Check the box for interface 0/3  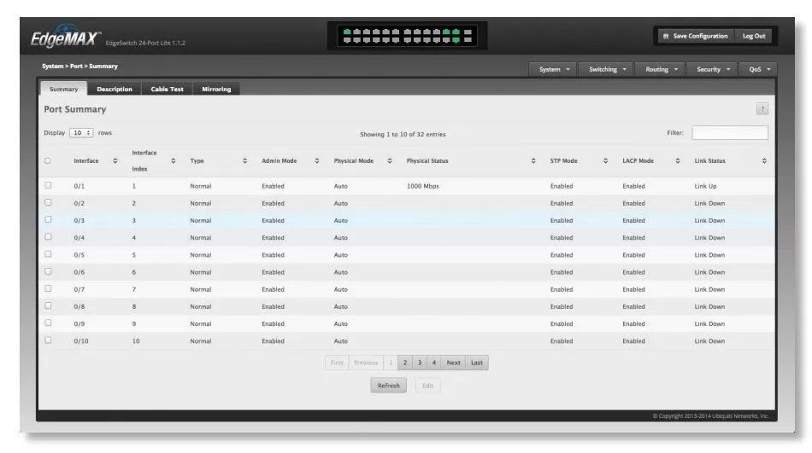click(x=48, y=219)
